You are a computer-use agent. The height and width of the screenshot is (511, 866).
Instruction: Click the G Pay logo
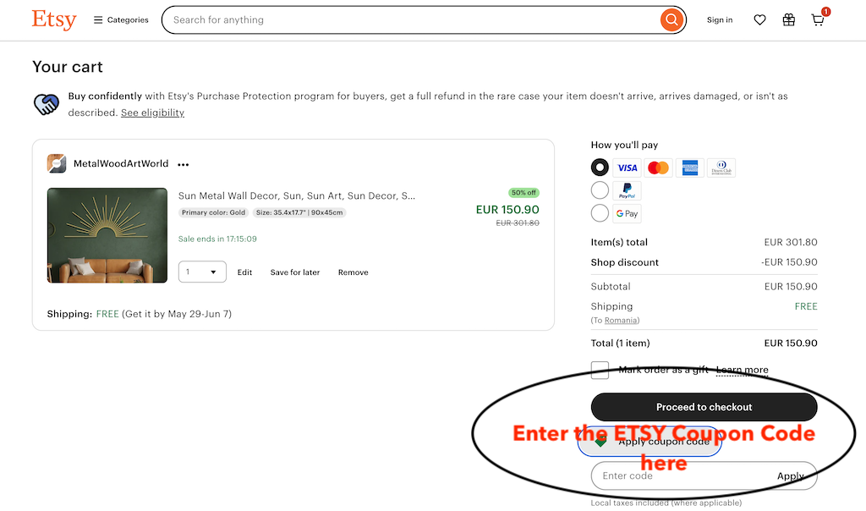[x=627, y=213]
